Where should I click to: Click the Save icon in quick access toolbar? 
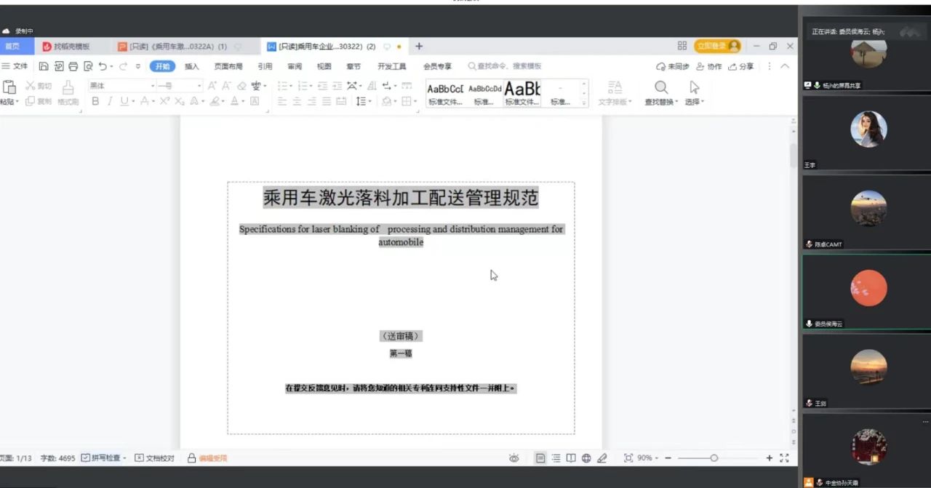pyautogui.click(x=44, y=66)
